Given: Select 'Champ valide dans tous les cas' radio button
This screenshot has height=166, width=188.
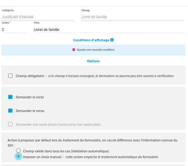Looking at the screenshot, I should click(19, 151).
